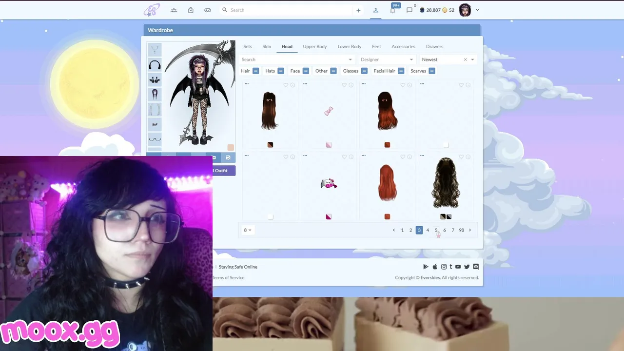Show info for the pink bow item
Image resolution: width=624 pixels, height=351 pixels.
[x=351, y=85]
